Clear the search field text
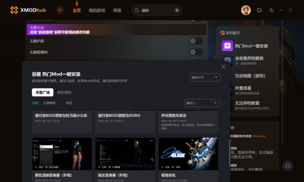The image size is (304, 182). (177, 10)
